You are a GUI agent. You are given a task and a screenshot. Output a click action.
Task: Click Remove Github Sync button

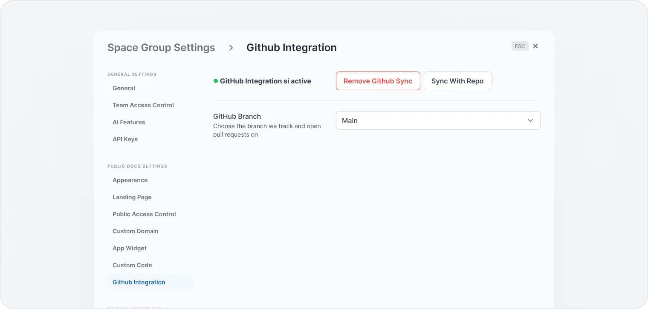click(x=378, y=81)
